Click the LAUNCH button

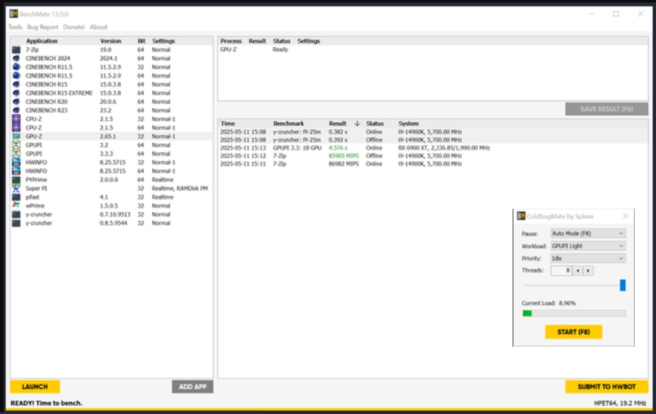(35, 386)
